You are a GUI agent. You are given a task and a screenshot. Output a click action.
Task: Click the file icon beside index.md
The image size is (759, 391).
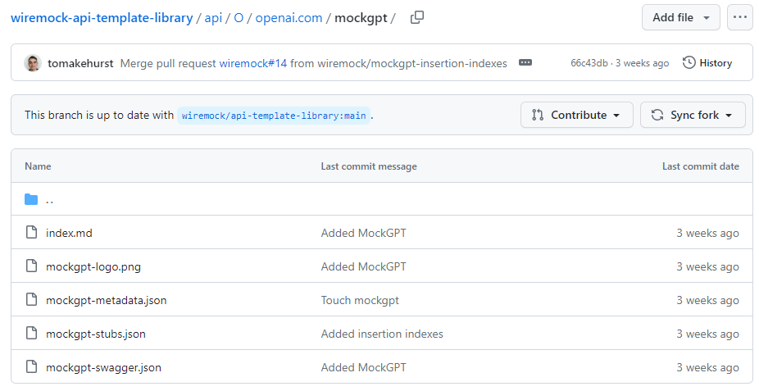pos(31,232)
